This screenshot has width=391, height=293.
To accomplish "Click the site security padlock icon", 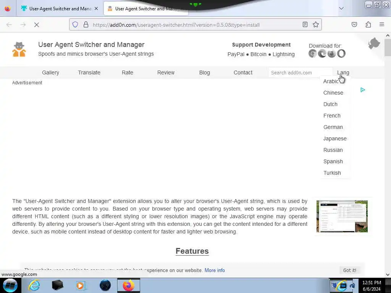I will click(x=86, y=24).
